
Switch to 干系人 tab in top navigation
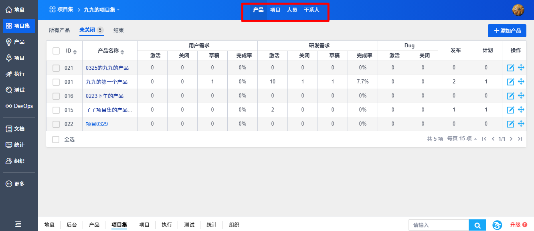coord(311,10)
